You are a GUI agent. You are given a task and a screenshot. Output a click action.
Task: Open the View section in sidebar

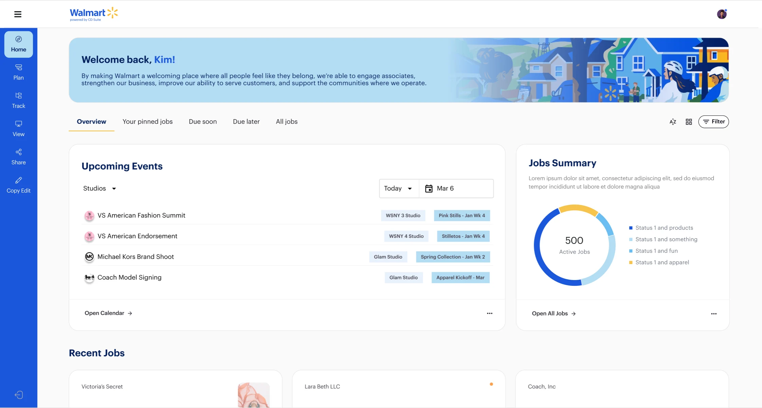coord(19,129)
